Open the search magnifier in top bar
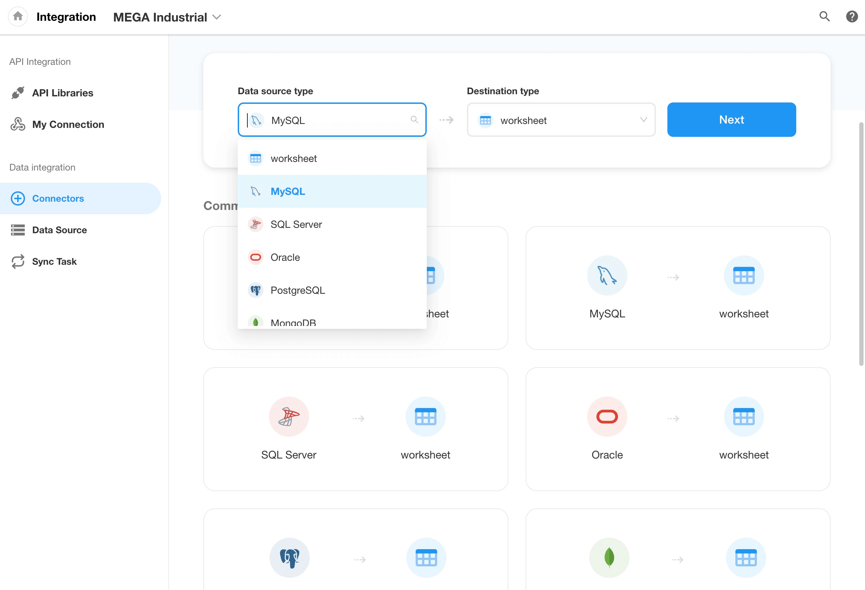Viewport: 865px width, 590px height. (x=824, y=16)
